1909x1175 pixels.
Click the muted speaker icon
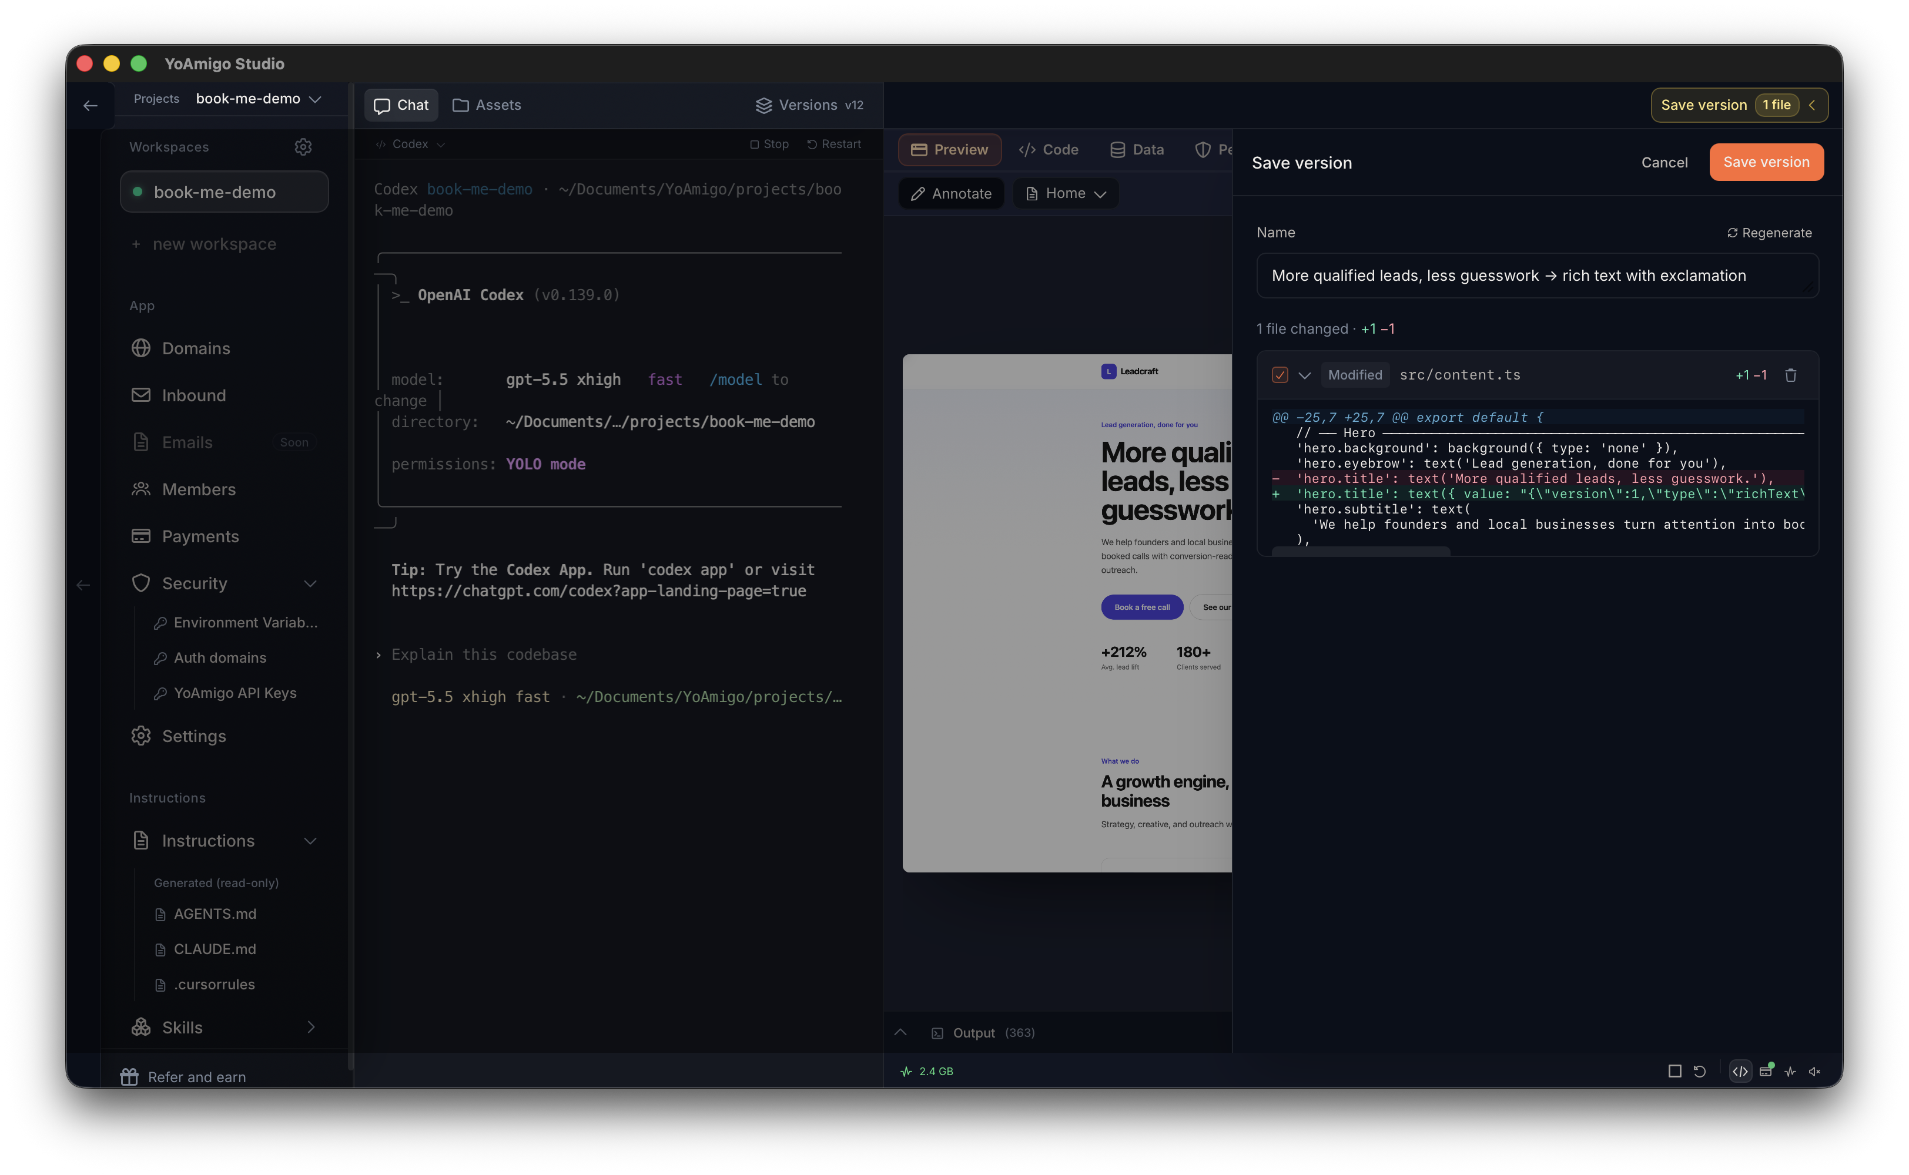(1815, 1072)
